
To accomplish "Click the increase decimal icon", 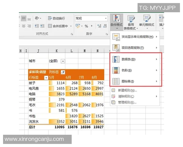I will coord(99,26).
